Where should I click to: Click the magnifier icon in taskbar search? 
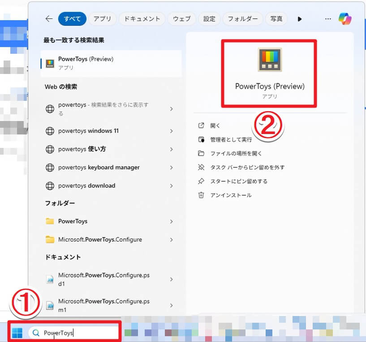(36, 333)
